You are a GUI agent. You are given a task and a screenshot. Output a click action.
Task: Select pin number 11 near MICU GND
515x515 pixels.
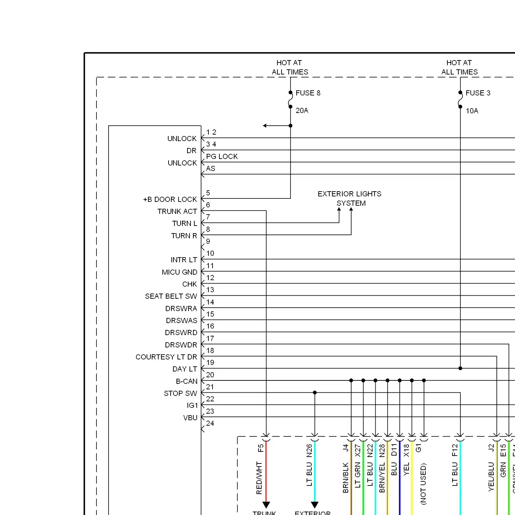(x=210, y=266)
